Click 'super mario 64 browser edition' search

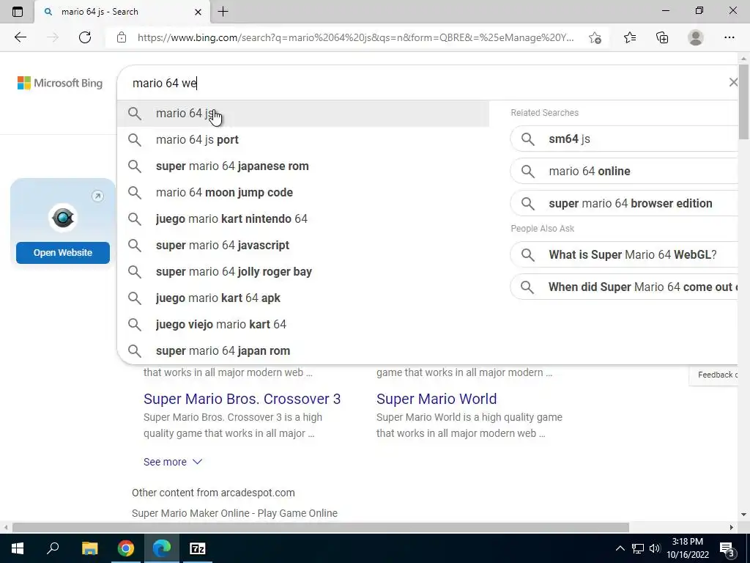click(x=624, y=203)
